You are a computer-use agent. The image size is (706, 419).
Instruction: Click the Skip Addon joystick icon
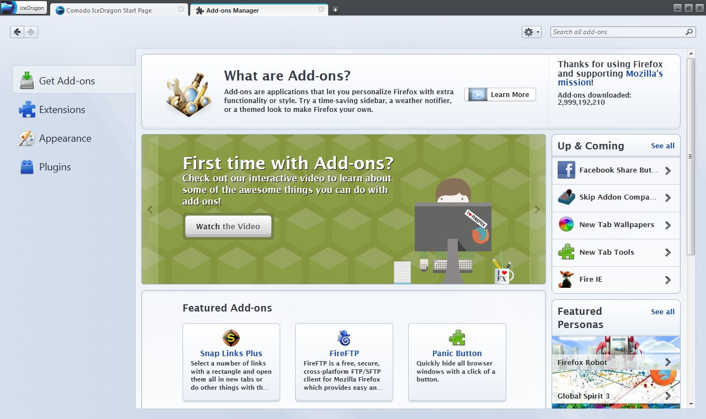point(566,197)
